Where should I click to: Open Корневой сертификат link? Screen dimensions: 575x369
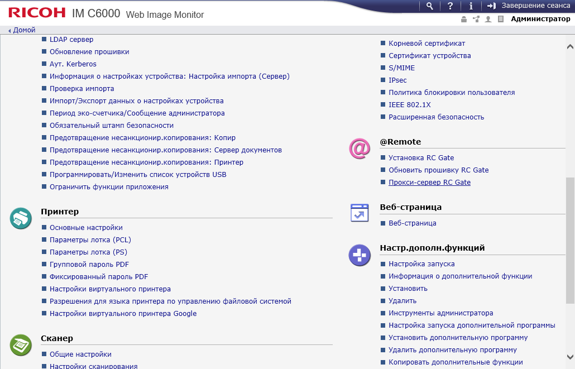(427, 44)
